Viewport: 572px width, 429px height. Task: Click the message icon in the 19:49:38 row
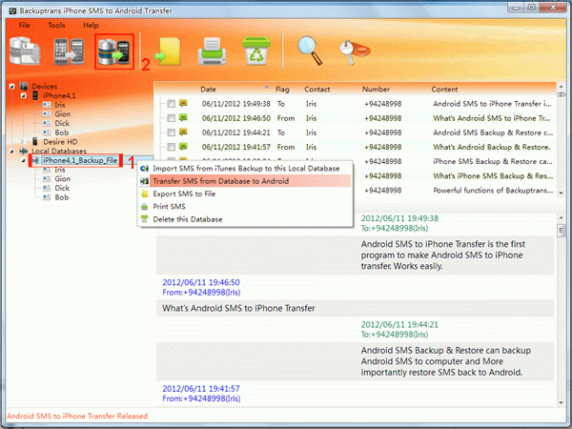click(183, 103)
